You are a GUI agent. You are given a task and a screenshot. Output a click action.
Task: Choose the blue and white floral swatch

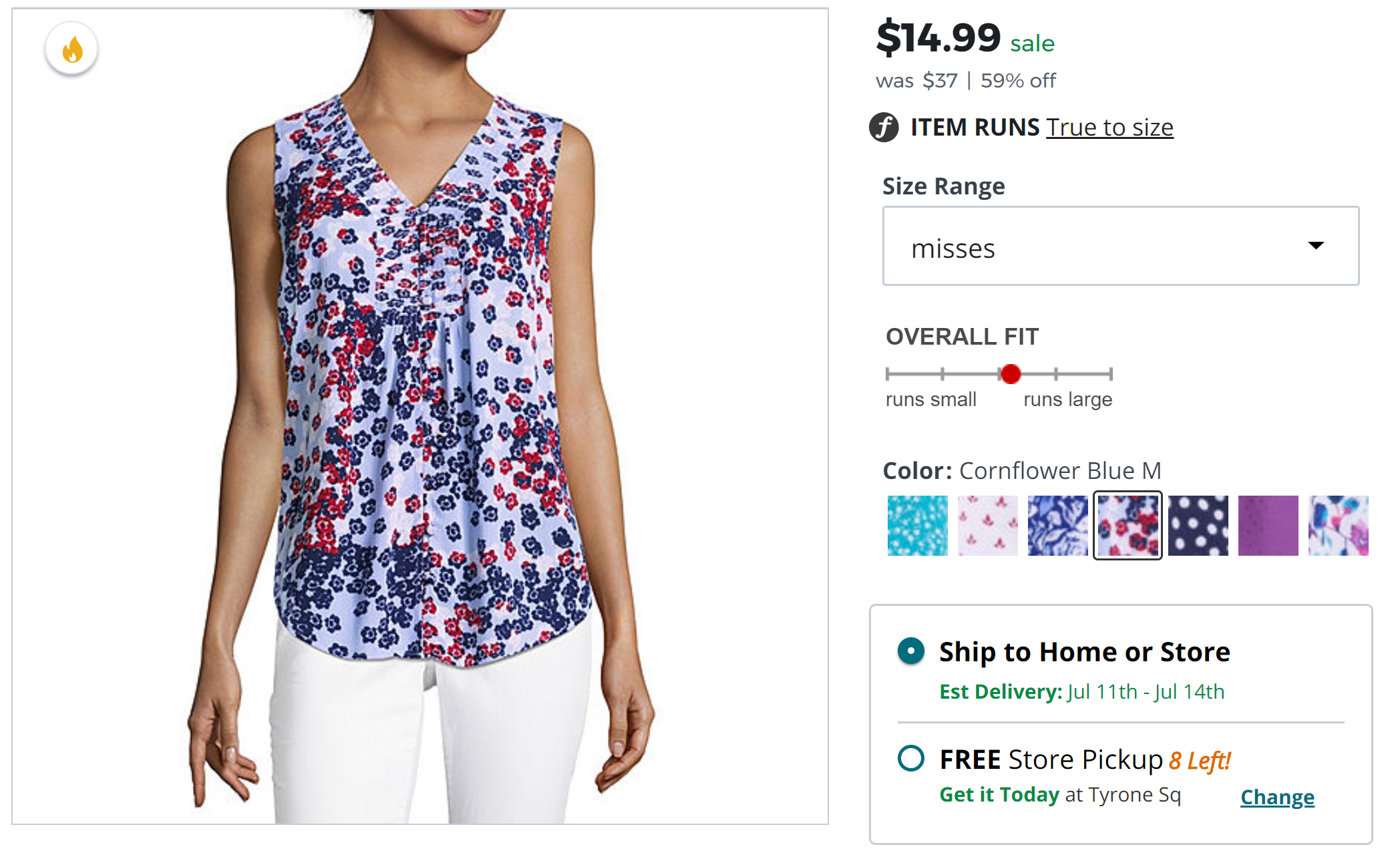[x=1057, y=526]
